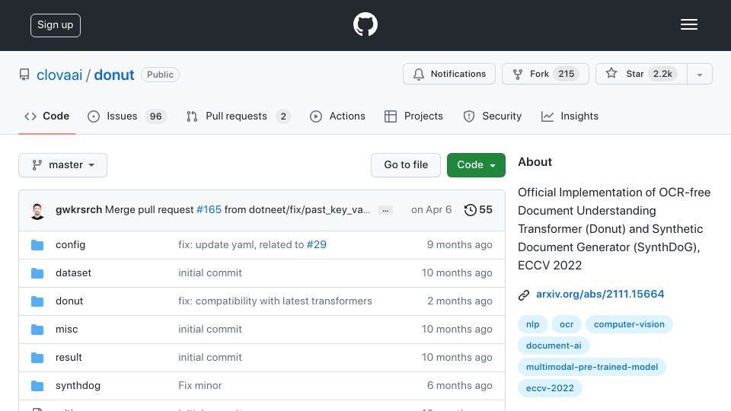Click the fork count 215
The width and height of the screenshot is (731, 411).
point(566,74)
